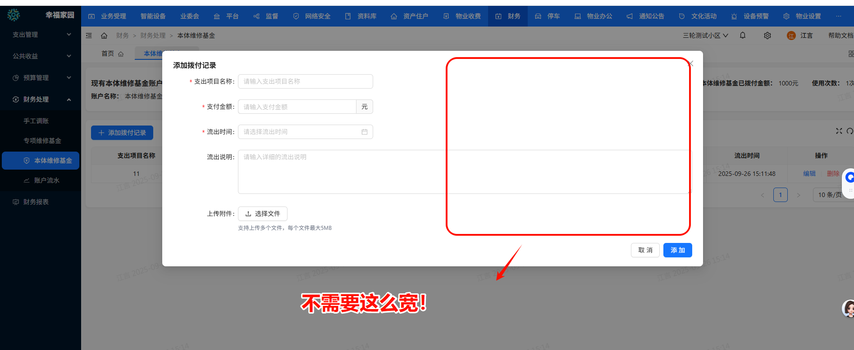Click the more menus ellipsis icon

pyautogui.click(x=839, y=16)
